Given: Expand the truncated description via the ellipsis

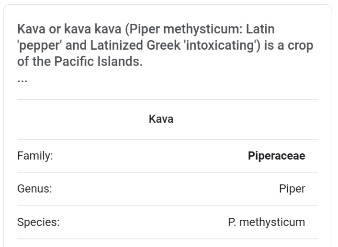Looking at the screenshot, I should tap(23, 80).
